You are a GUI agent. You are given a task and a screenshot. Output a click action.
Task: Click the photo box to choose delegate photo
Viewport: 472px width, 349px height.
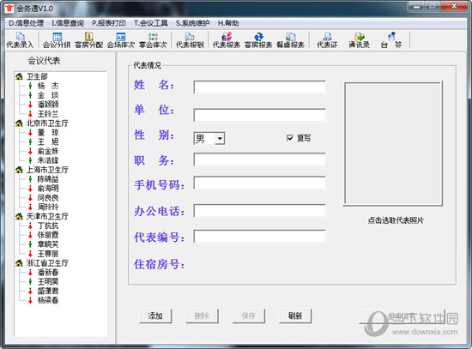393,144
